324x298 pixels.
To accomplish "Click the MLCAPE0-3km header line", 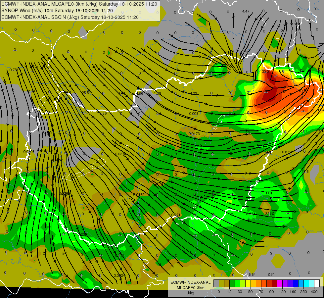I will coord(79,4).
